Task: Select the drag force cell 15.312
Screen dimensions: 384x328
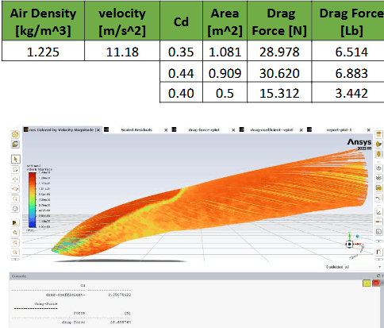Action: click(x=279, y=93)
